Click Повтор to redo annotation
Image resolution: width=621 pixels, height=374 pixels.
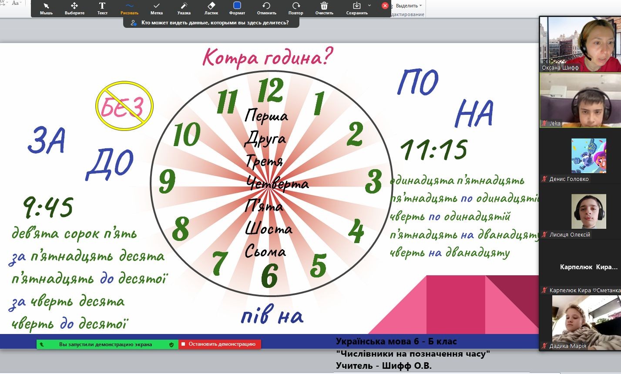click(295, 8)
